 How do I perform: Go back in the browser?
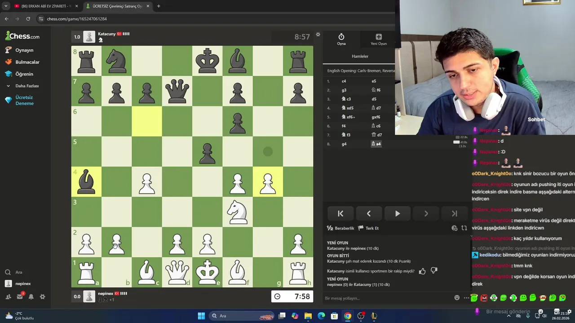click(6, 19)
